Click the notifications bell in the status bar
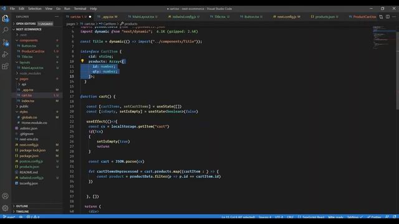The height and width of the screenshot is (224, 399). pyautogui.click(x=394, y=217)
